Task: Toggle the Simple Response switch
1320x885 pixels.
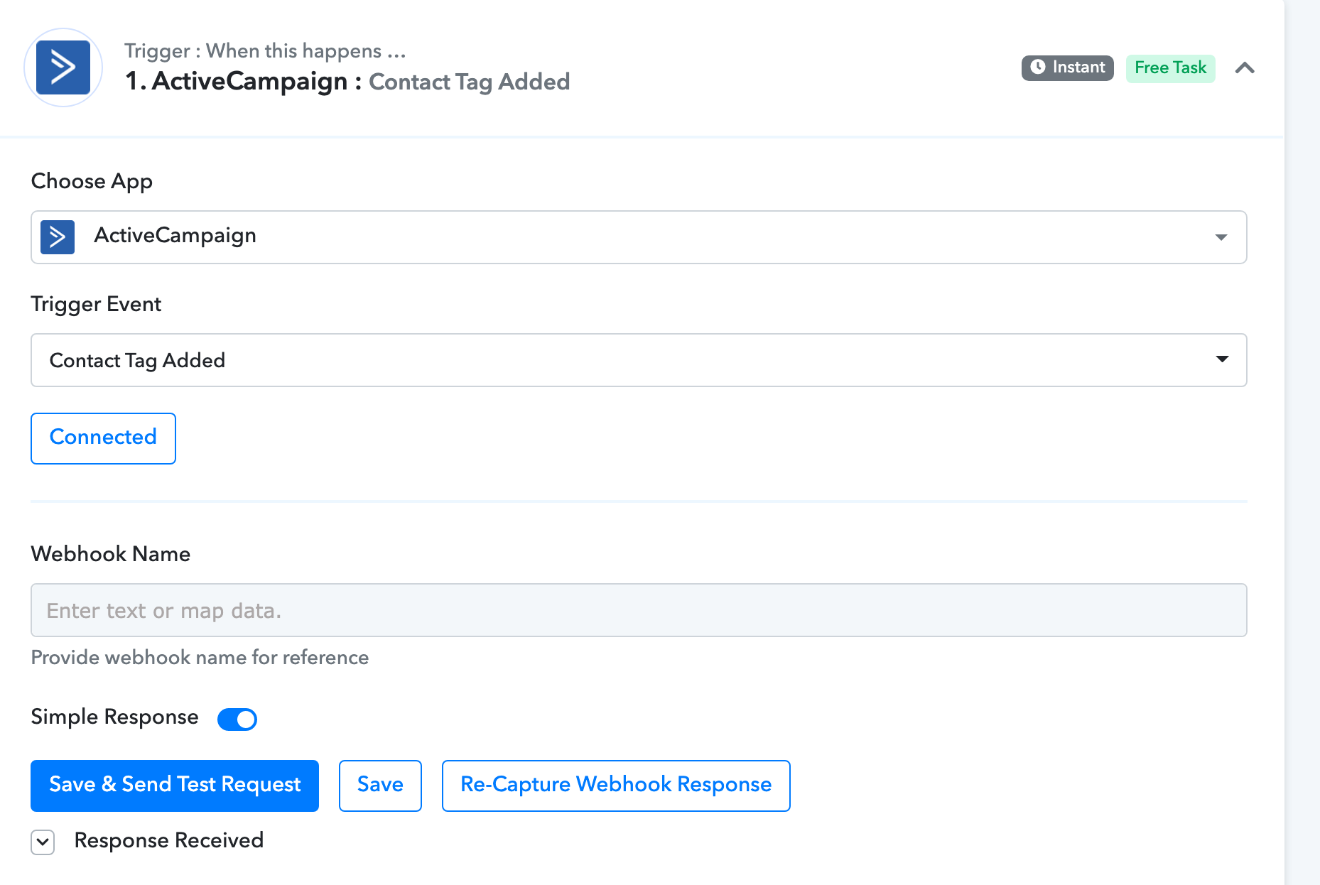Action: (237, 719)
